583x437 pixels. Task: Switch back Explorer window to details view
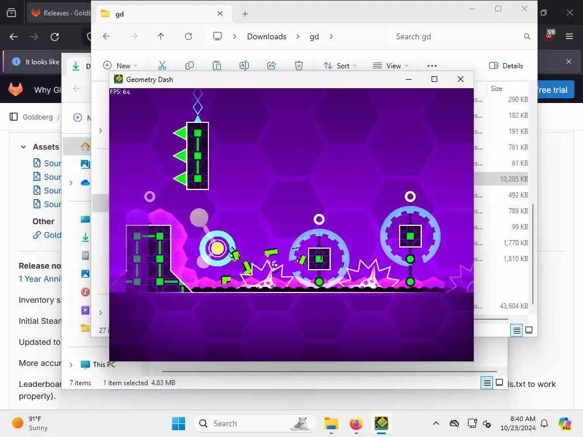pyautogui.click(x=487, y=383)
